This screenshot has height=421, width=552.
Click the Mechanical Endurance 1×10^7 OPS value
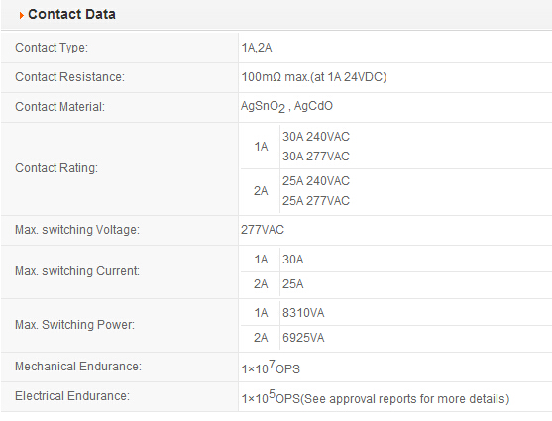pyautogui.click(x=271, y=368)
